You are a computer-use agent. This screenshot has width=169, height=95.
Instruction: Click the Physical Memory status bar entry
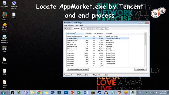point(101,75)
